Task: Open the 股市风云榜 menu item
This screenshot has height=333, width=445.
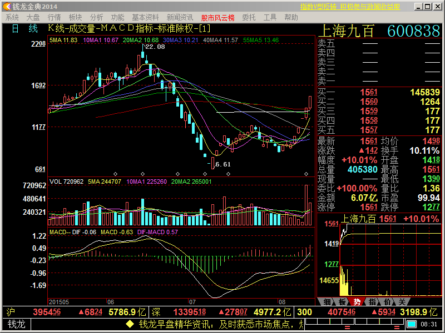Action: [x=217, y=18]
